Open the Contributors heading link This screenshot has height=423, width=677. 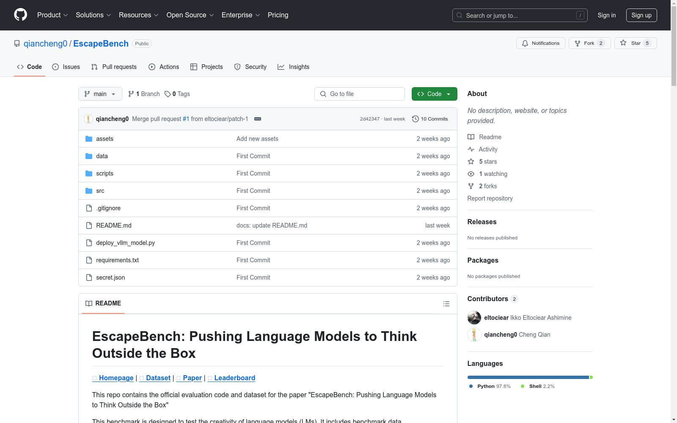coord(493,299)
